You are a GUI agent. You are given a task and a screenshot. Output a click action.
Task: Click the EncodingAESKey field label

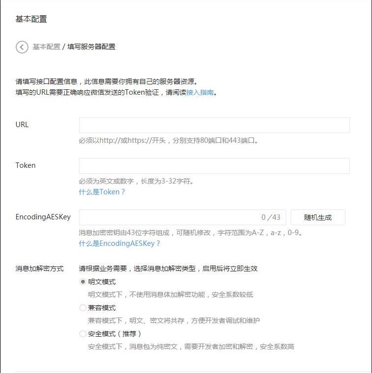coord(43,217)
